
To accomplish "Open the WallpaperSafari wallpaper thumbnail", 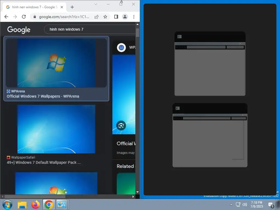I will [x=56, y=129].
